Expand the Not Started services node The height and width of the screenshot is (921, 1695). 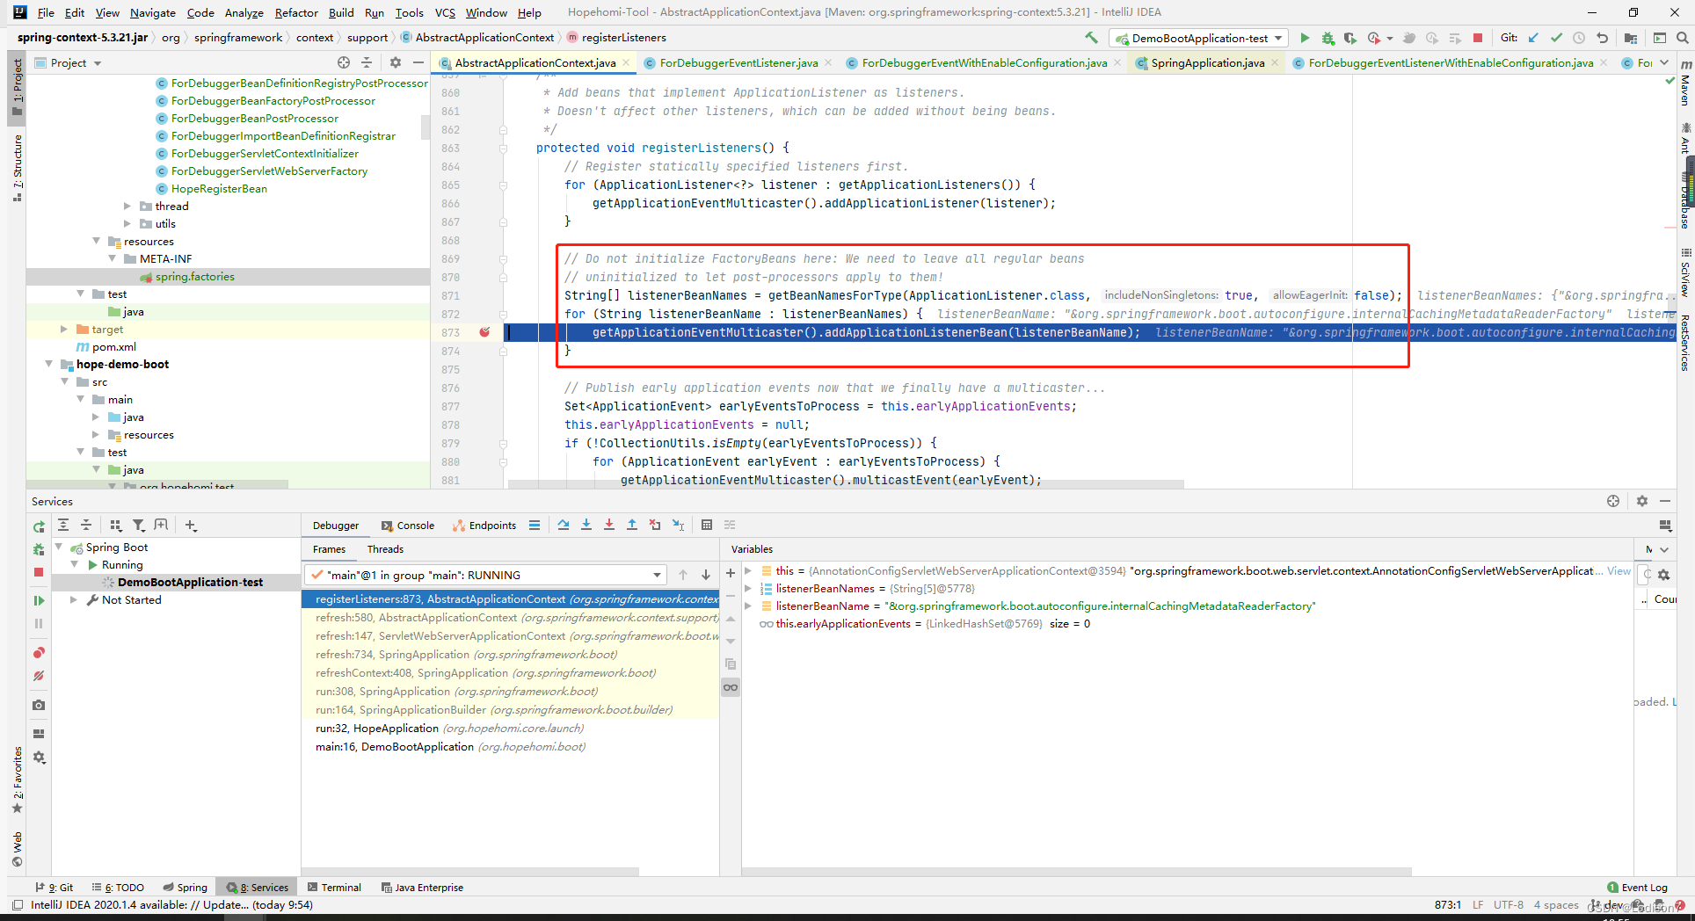[74, 599]
